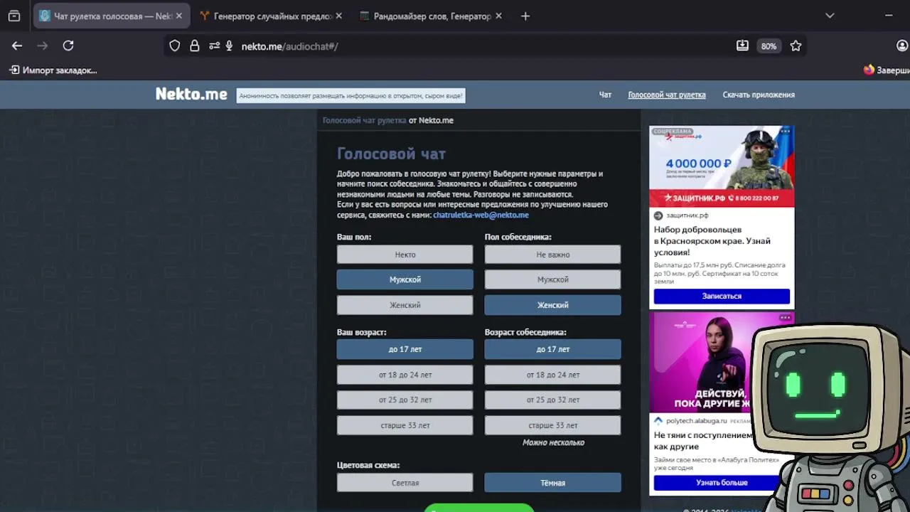Open the ad options dots on the Защитник ad

coord(785,131)
